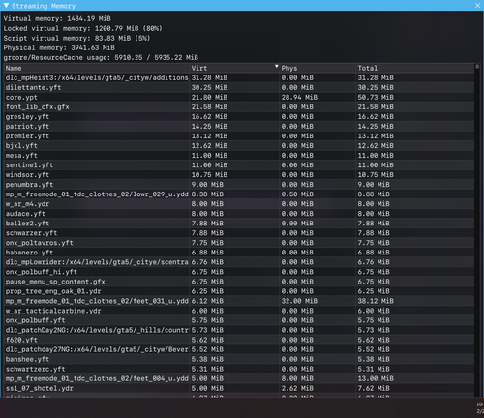
Task: Select the baller2.yft row
Action: pyautogui.click(x=239, y=224)
